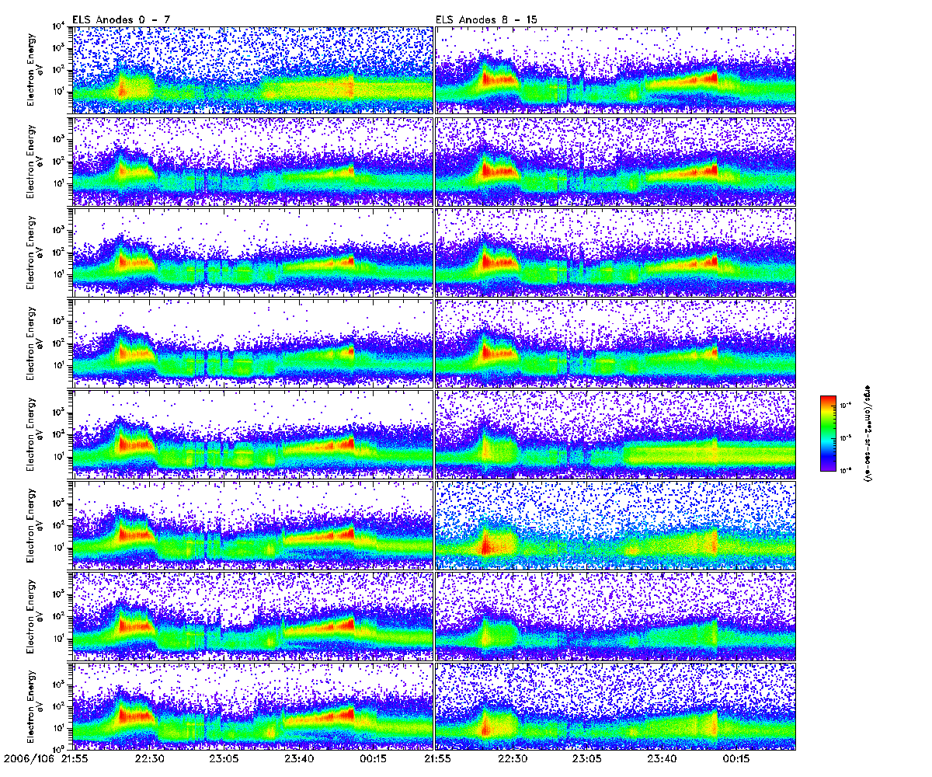Click the 10^4 energy tick on the topmost panel
This screenshot has width=932, height=777.
[x=60, y=27]
